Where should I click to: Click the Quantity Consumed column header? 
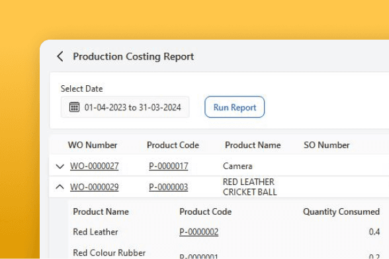coord(341,211)
